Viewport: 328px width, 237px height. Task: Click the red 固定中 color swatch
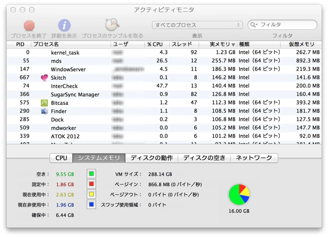[x=91, y=184]
